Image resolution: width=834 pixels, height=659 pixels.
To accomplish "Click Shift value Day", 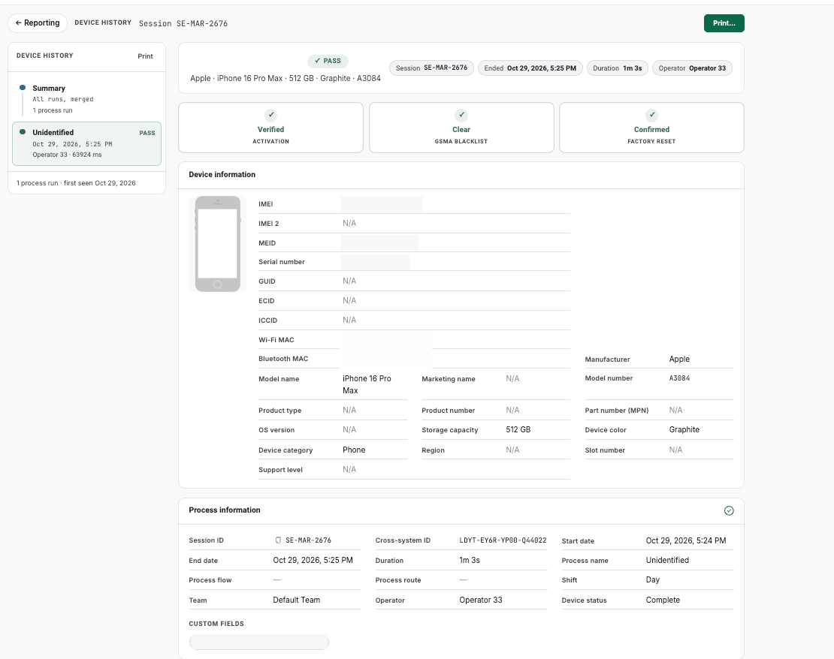I will coord(653,579).
